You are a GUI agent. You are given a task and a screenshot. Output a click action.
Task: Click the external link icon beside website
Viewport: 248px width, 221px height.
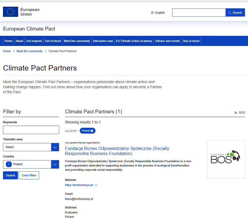pos(96,185)
